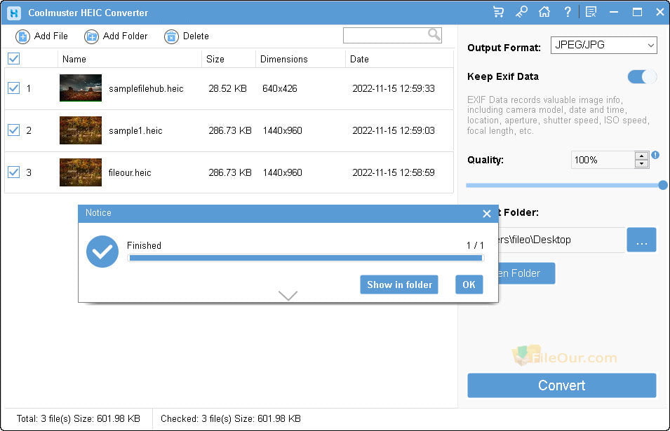Select the samplefilehub.heic file name
Viewport: 670px width, 431px height.
click(146, 89)
